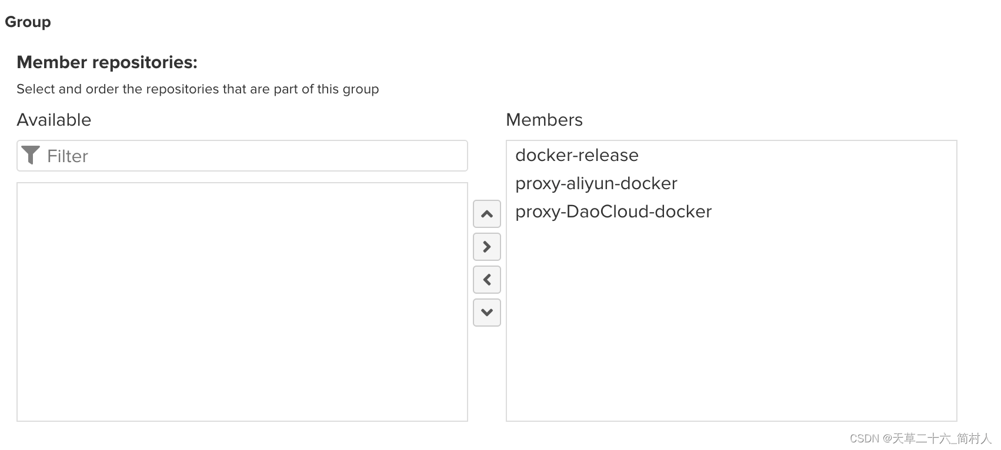
Task: Select proxy-aliyun-docker in Members list
Action: coord(731,183)
